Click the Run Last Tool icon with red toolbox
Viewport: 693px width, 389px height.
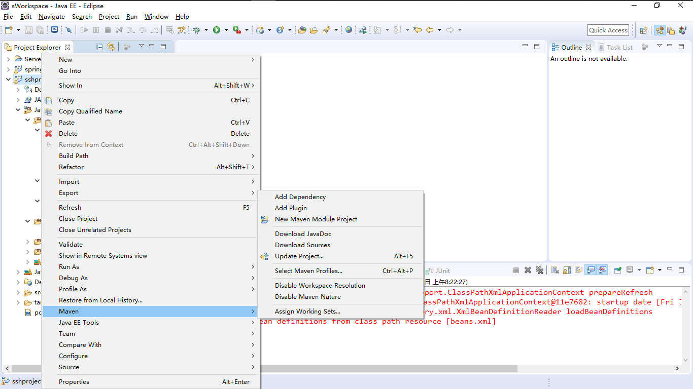pos(237,30)
